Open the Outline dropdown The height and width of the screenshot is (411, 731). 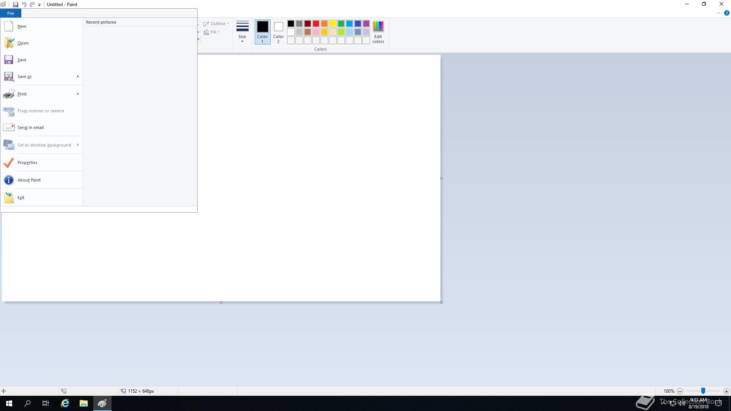click(x=216, y=24)
